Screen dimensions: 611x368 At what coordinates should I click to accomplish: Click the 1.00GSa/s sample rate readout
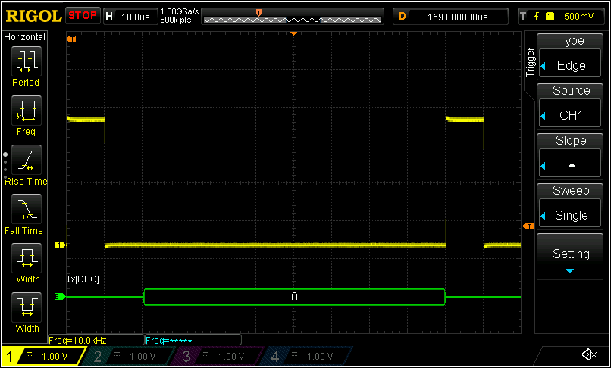[x=179, y=13]
